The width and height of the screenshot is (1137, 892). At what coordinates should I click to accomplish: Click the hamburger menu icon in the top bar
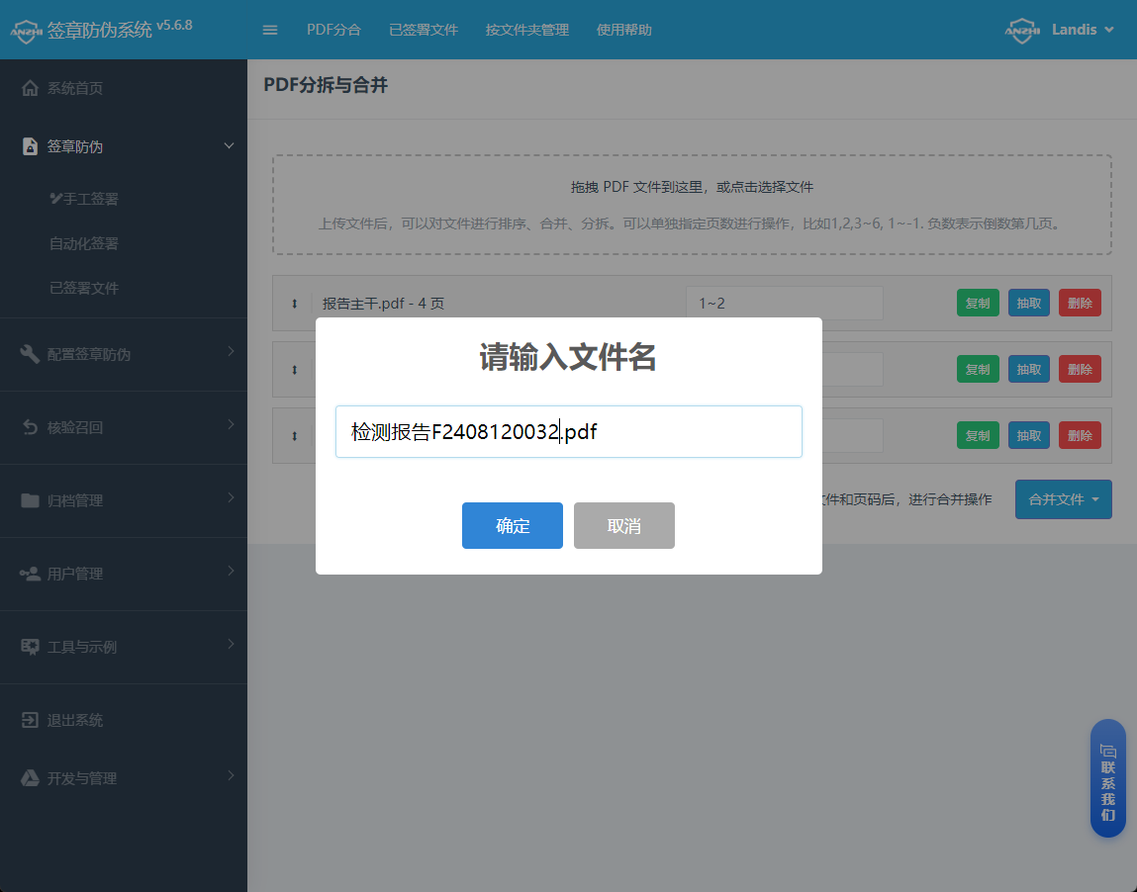[270, 30]
